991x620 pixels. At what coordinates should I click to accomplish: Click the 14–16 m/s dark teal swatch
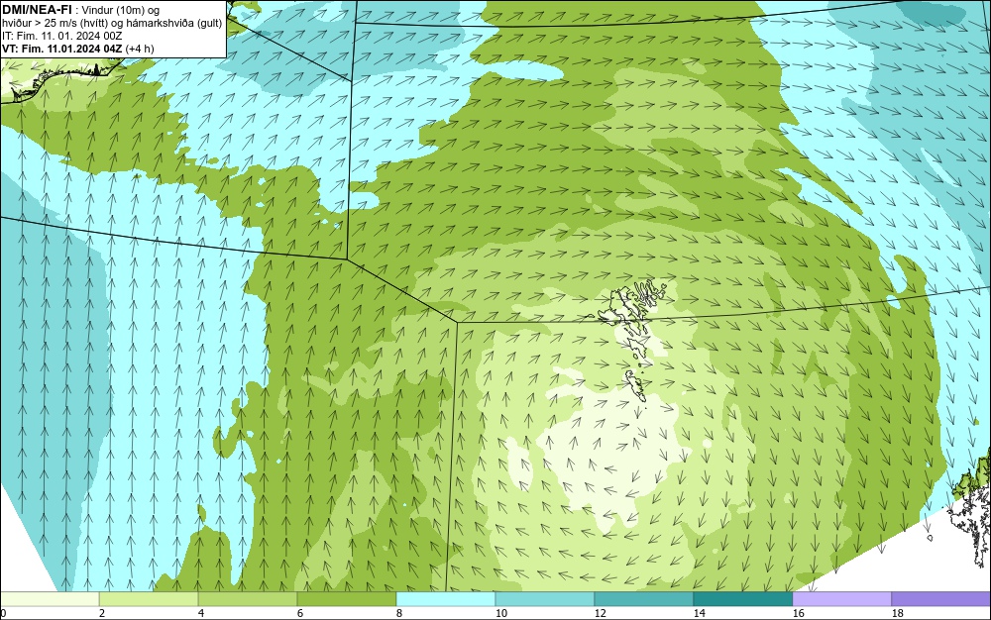[742, 598]
